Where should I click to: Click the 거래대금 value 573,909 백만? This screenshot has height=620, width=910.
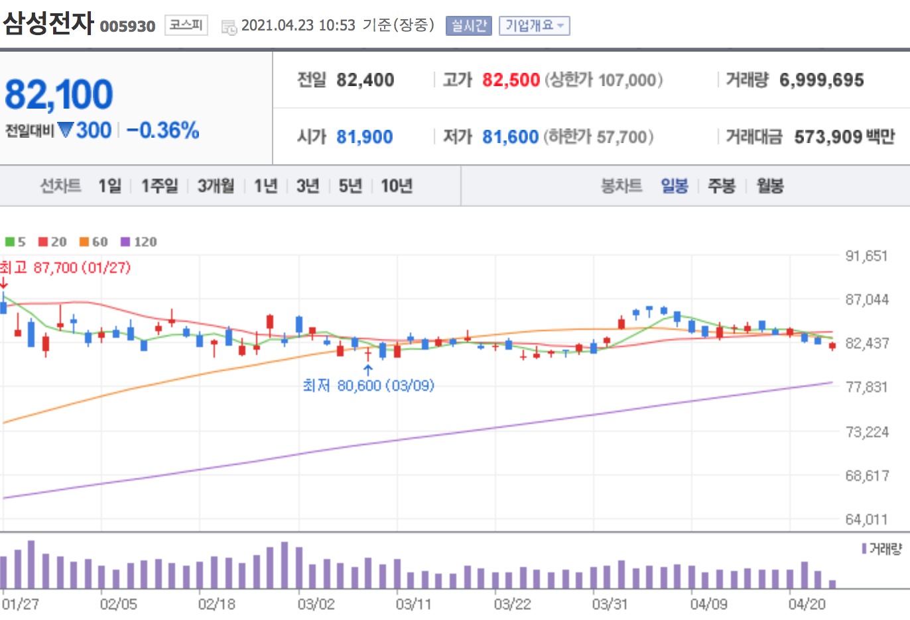coord(844,137)
